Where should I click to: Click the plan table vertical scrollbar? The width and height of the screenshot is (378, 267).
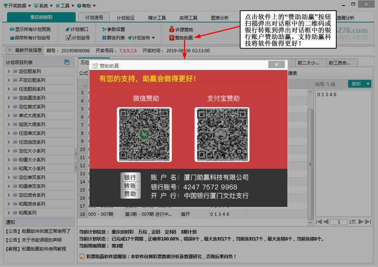pyautogui.click(x=310, y=164)
